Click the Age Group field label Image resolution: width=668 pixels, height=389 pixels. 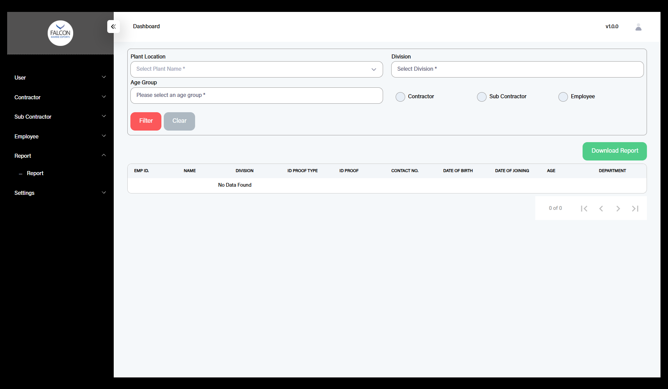click(144, 82)
